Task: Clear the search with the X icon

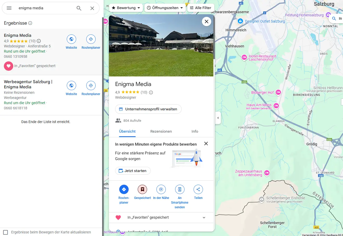Action: (92, 8)
